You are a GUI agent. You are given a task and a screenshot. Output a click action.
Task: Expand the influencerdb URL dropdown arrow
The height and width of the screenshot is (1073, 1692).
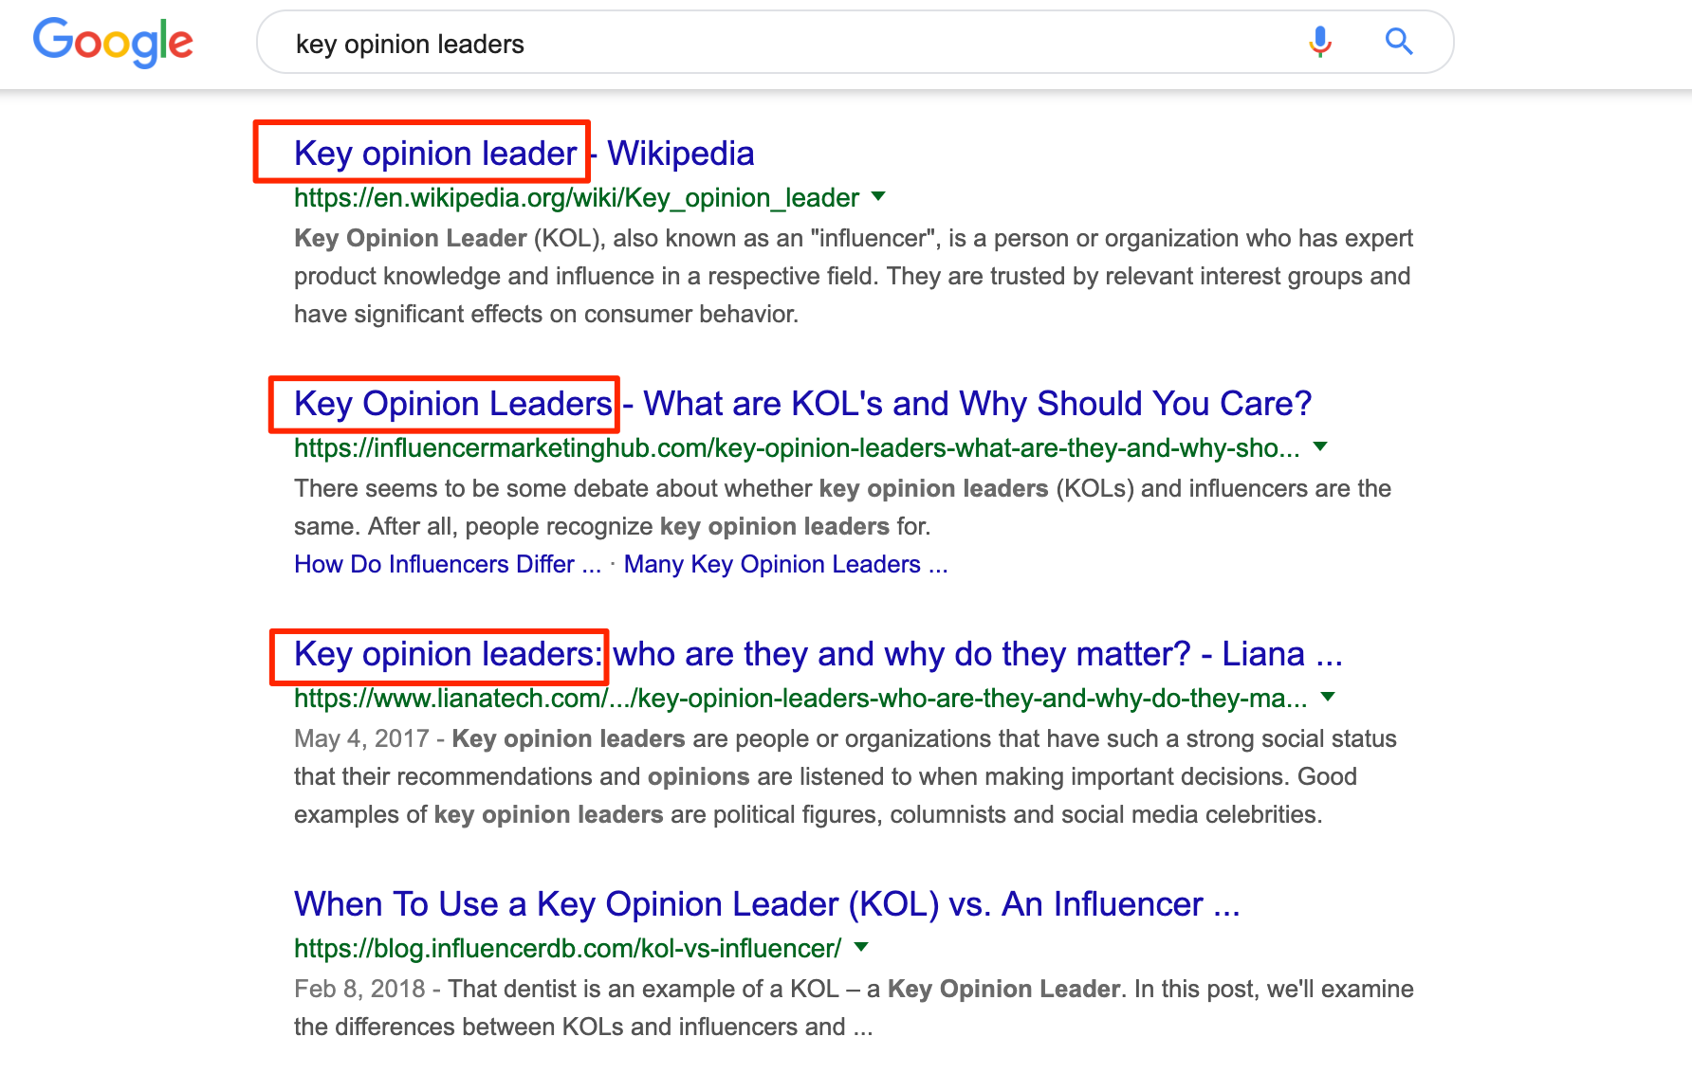click(x=861, y=947)
